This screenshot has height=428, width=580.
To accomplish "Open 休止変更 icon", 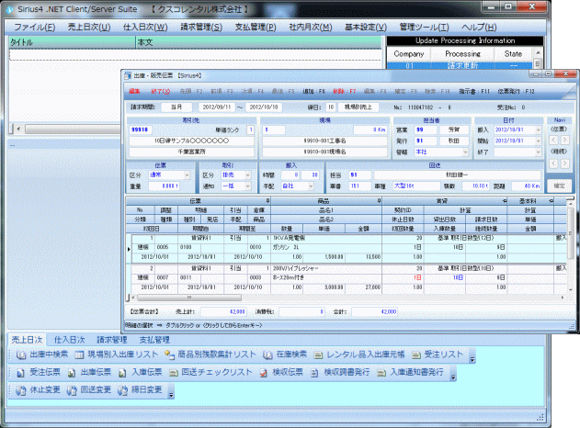I will click(x=21, y=390).
